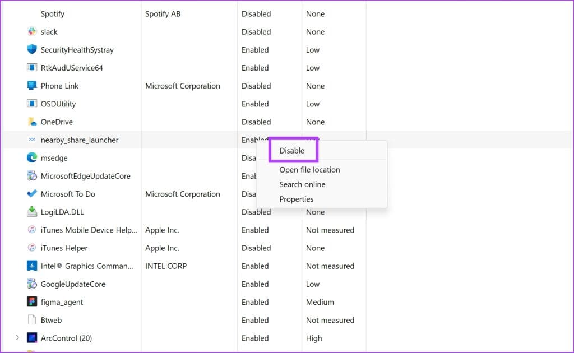Select the OneDrive cloud icon

(x=32, y=121)
